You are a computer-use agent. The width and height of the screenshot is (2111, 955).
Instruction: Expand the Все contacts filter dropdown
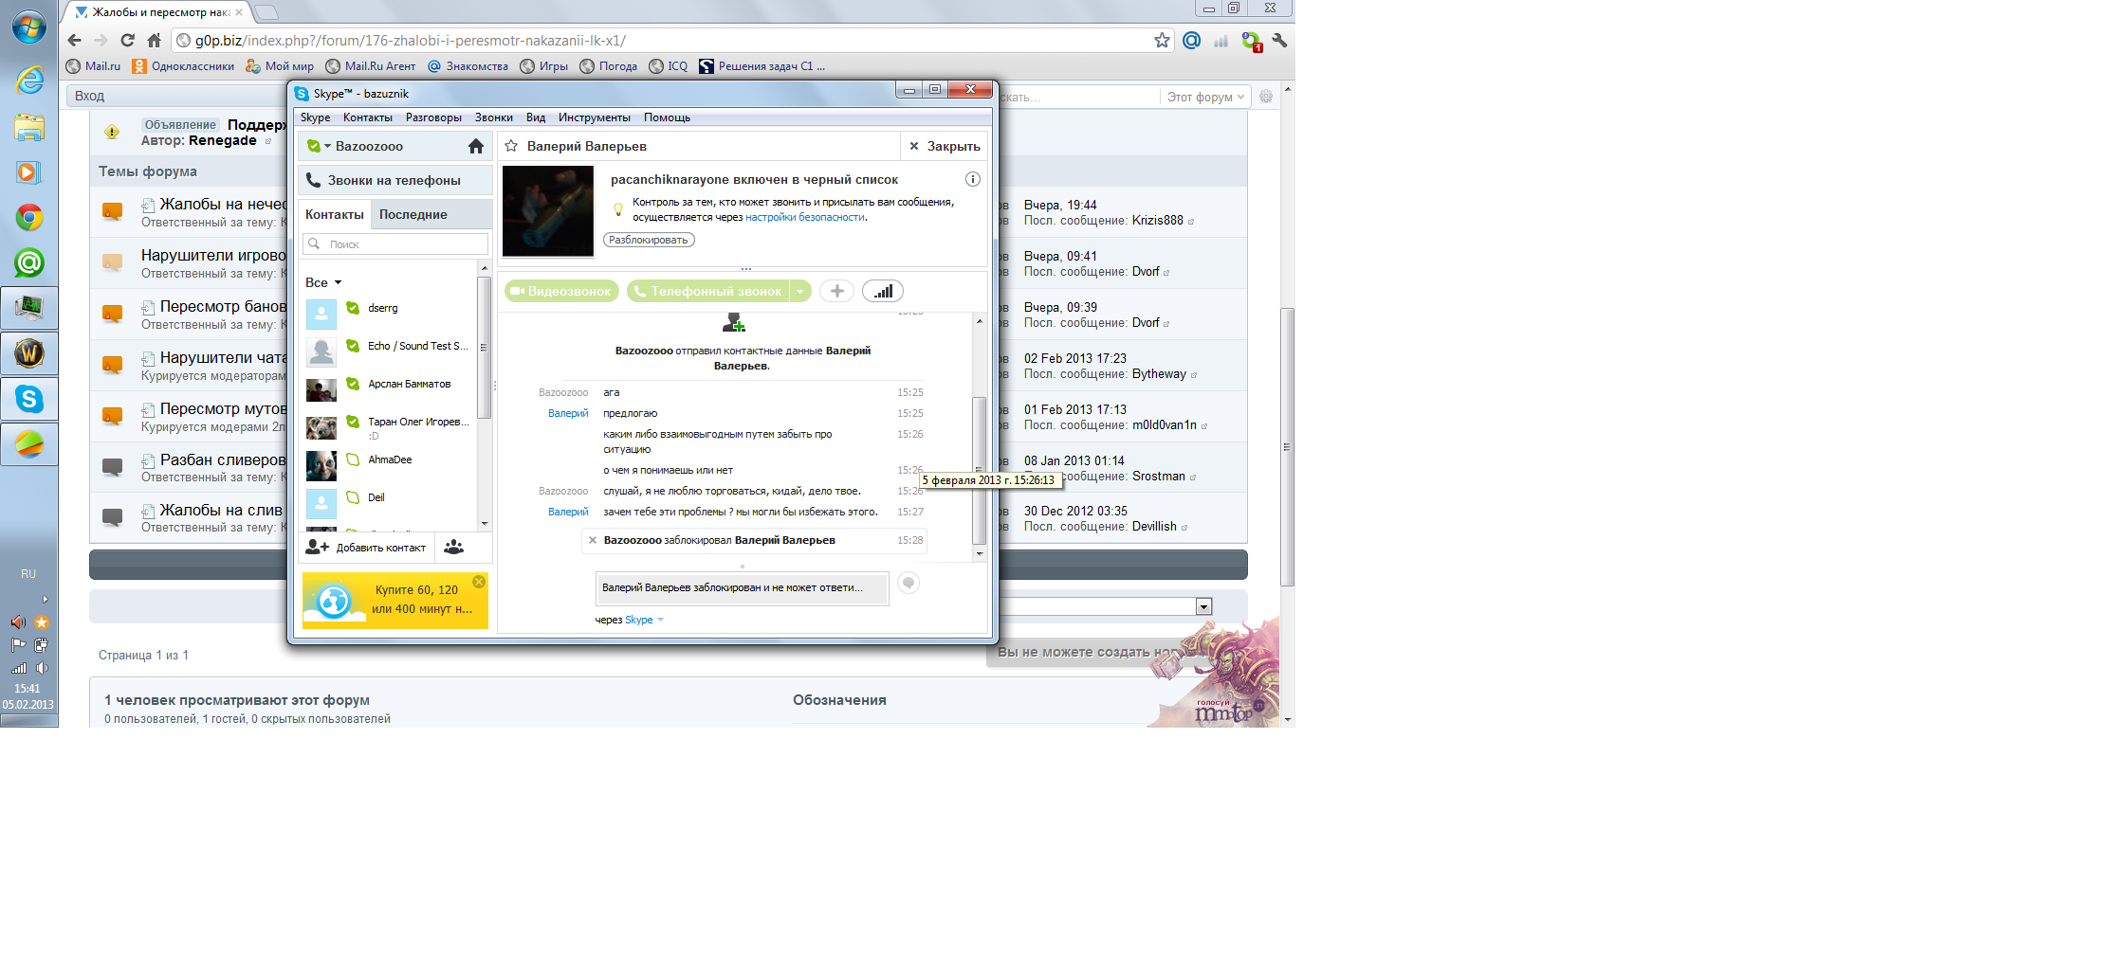pos(338,282)
